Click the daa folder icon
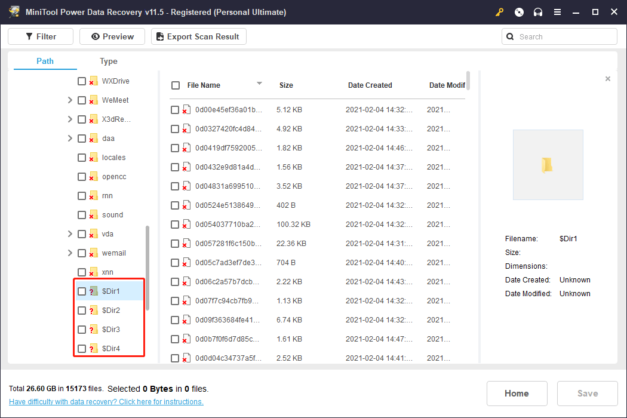This screenshot has width=627, height=418. (x=94, y=139)
